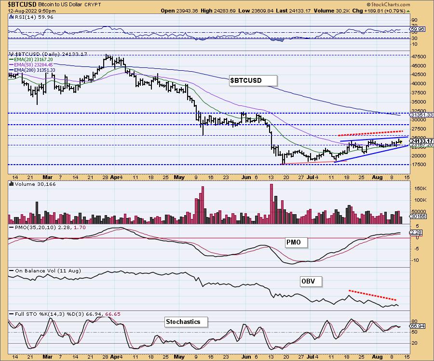434x361 pixels.
Task: Click the $BTCUSD (Daily) 24133.17 legend
Action: [51, 54]
